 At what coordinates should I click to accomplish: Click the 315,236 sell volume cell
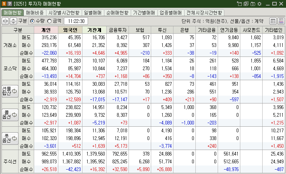[46, 37]
